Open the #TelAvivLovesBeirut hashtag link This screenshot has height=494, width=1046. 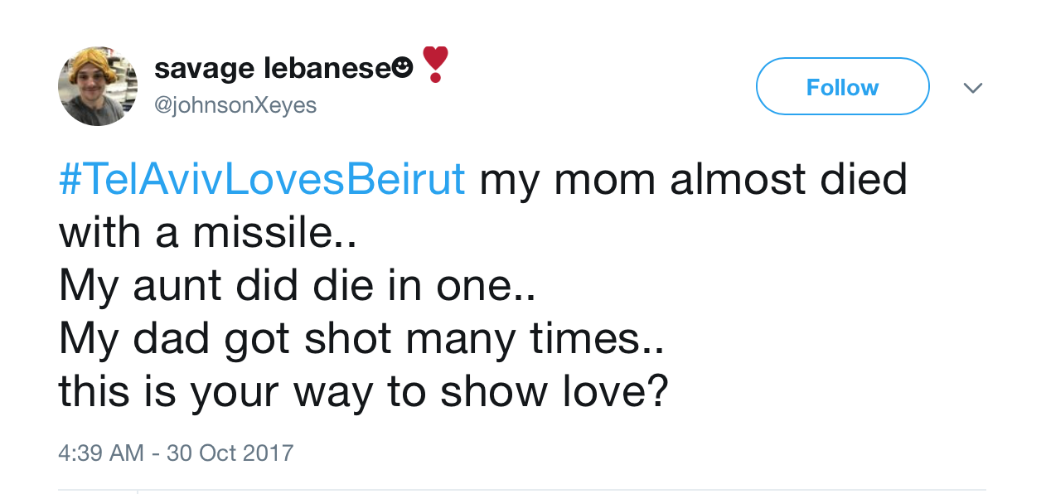click(262, 179)
